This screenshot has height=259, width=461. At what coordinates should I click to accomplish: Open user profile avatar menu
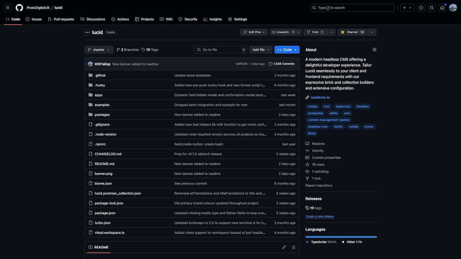click(453, 8)
